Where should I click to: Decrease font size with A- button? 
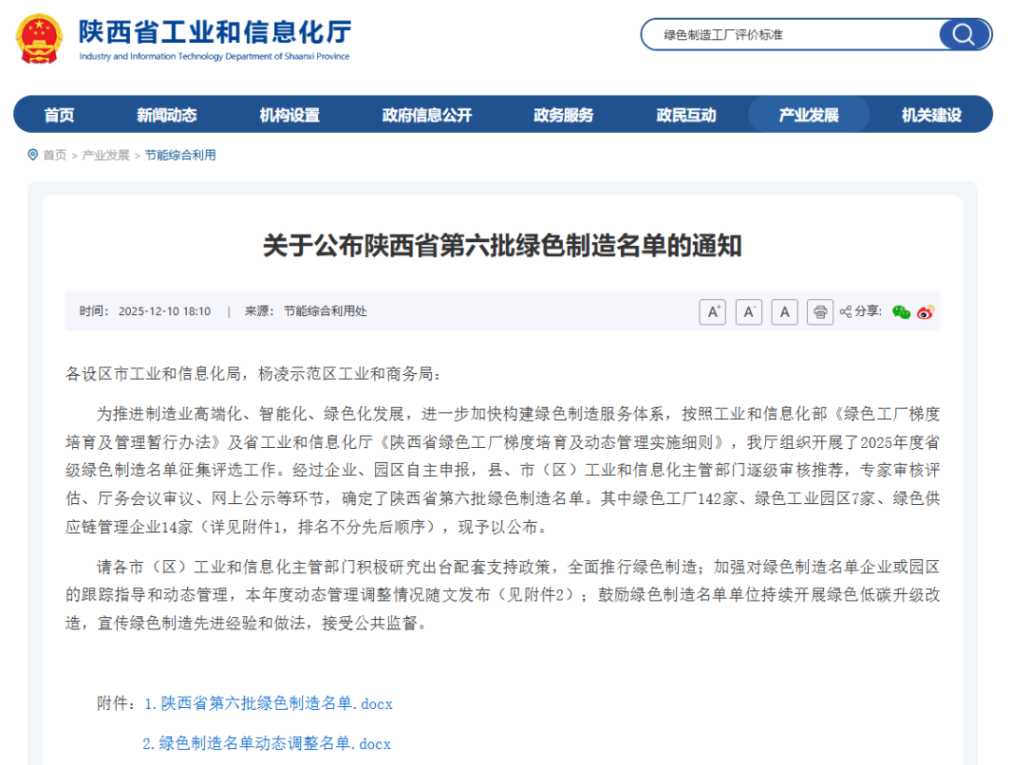[x=748, y=312]
